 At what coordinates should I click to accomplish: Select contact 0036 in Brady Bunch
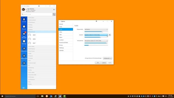pyautogui.click(x=42, y=39)
